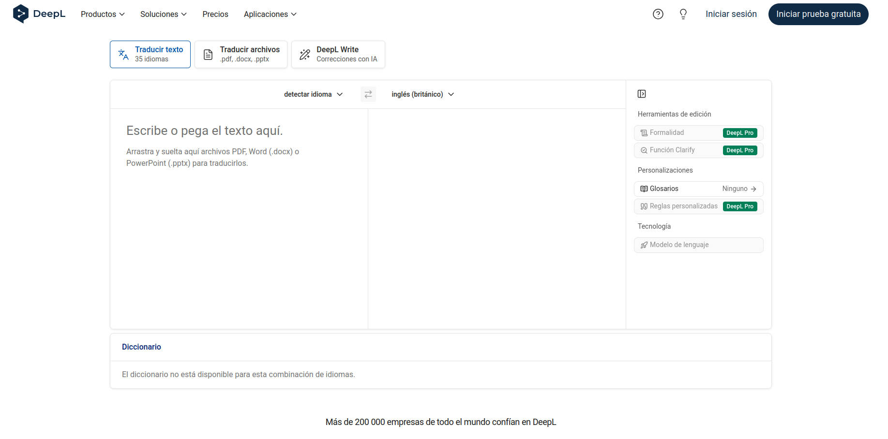This screenshot has width=888, height=439.
Task: Open the help question mark icon
Action: click(658, 14)
